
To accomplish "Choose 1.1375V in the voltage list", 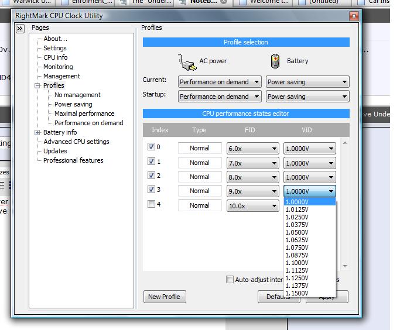I will pyautogui.click(x=310, y=286).
